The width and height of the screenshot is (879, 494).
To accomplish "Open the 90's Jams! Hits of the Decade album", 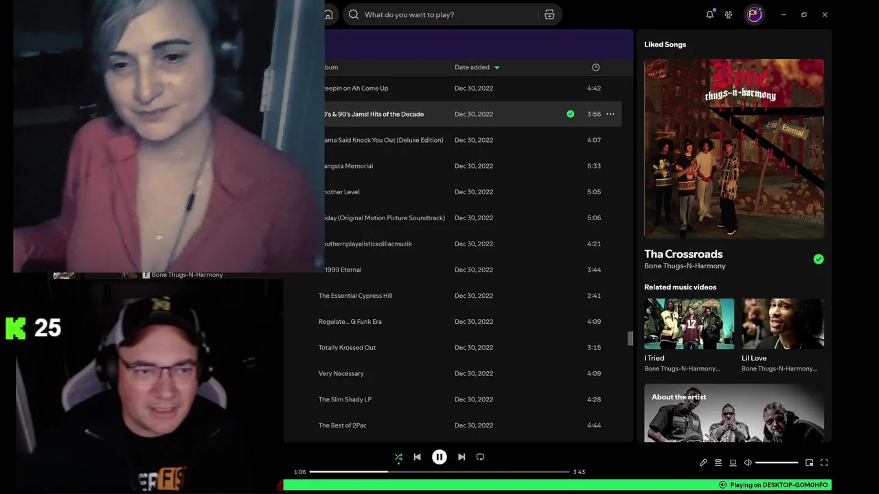I will [374, 114].
